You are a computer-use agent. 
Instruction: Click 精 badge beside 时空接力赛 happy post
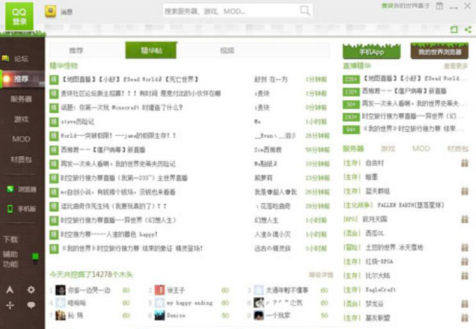pyautogui.click(x=54, y=234)
